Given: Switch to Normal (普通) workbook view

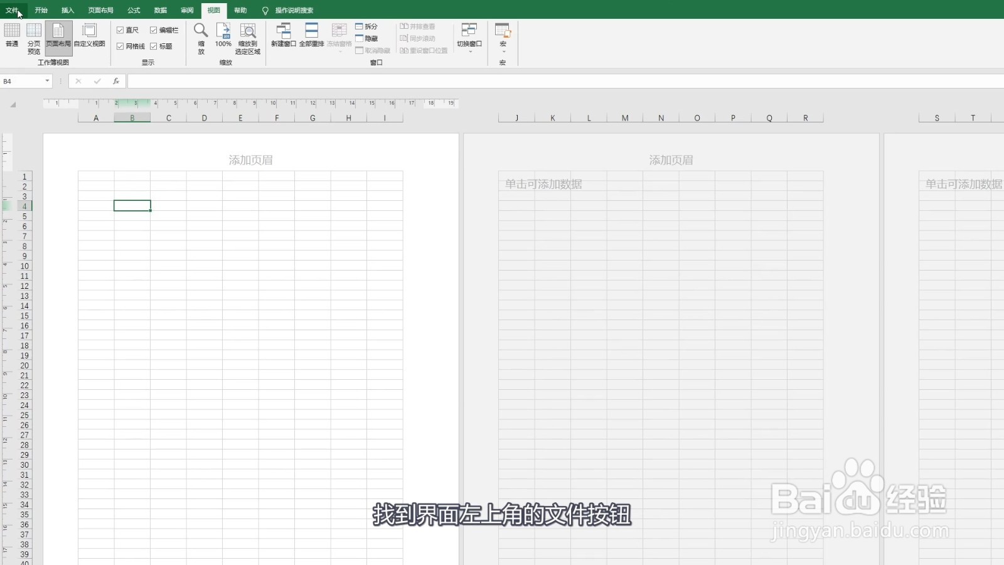Looking at the screenshot, I should (x=12, y=36).
